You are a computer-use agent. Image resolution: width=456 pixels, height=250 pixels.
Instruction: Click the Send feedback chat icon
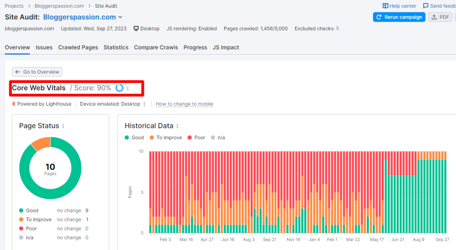pos(426,6)
